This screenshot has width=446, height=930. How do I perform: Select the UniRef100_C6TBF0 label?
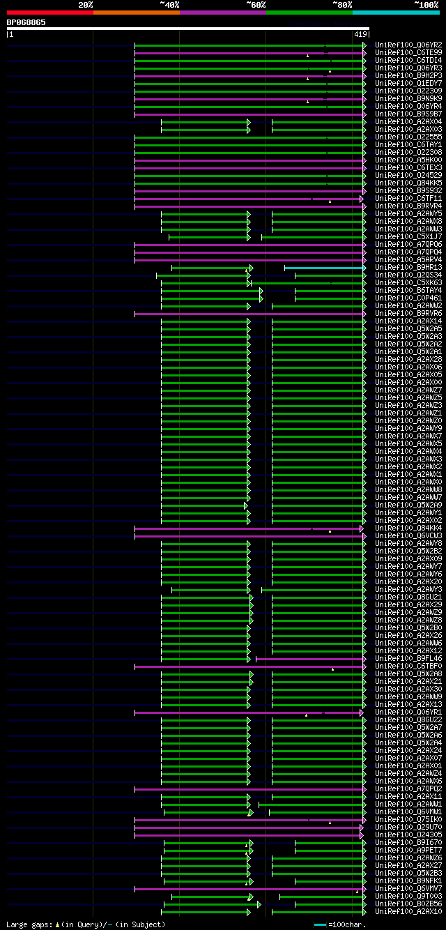(408, 666)
